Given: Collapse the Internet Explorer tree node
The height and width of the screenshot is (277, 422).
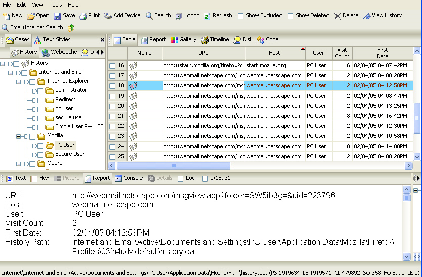Looking at the screenshot, I should (19, 81).
